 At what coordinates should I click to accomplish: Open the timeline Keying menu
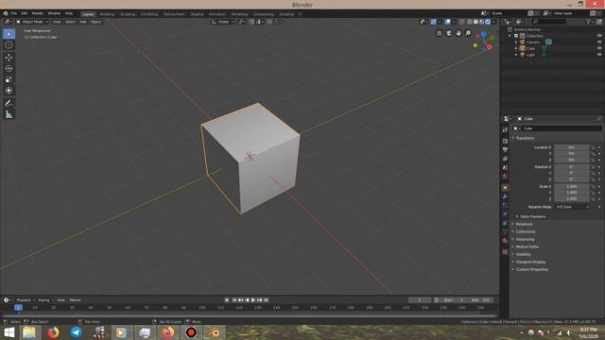tap(45, 300)
